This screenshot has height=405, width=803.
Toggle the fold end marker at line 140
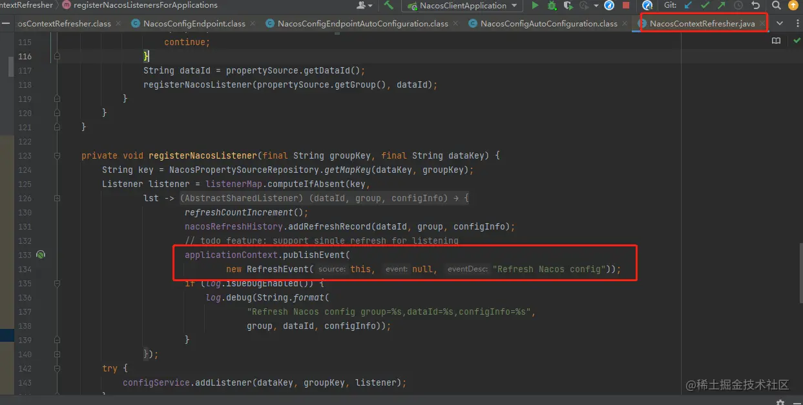coord(57,354)
